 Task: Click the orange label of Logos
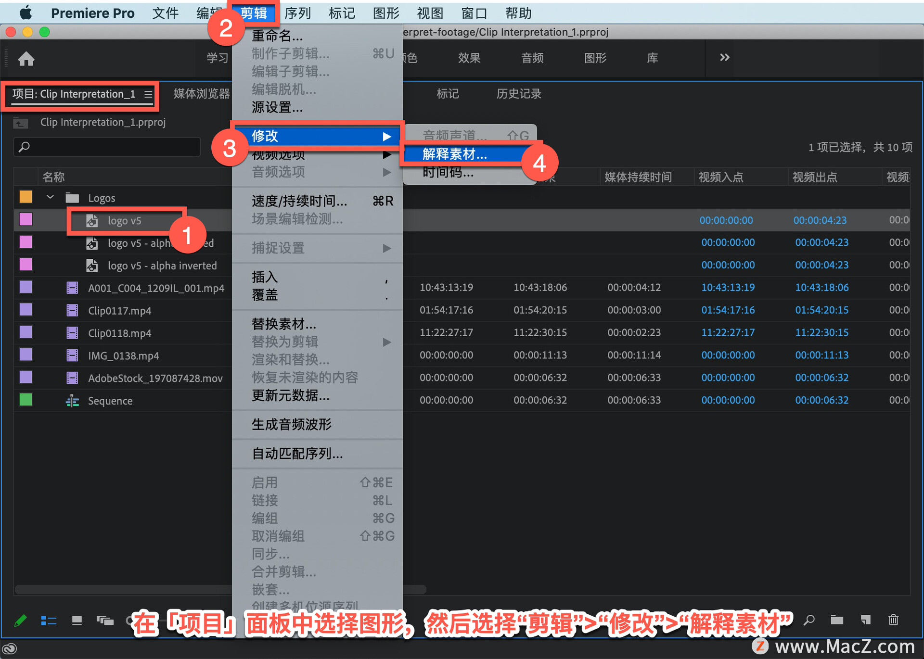tap(26, 197)
